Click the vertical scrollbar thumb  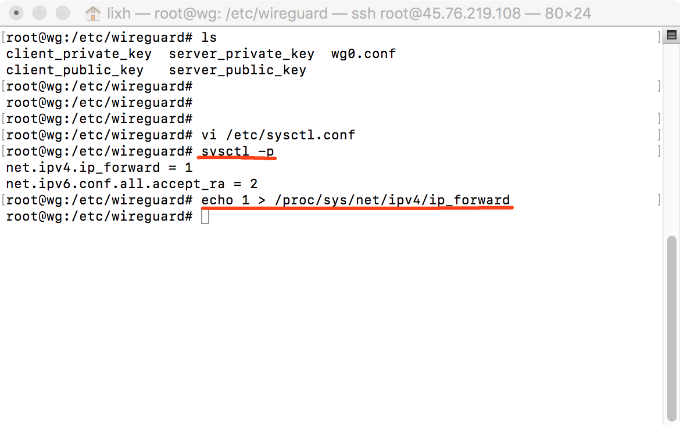tap(672, 328)
